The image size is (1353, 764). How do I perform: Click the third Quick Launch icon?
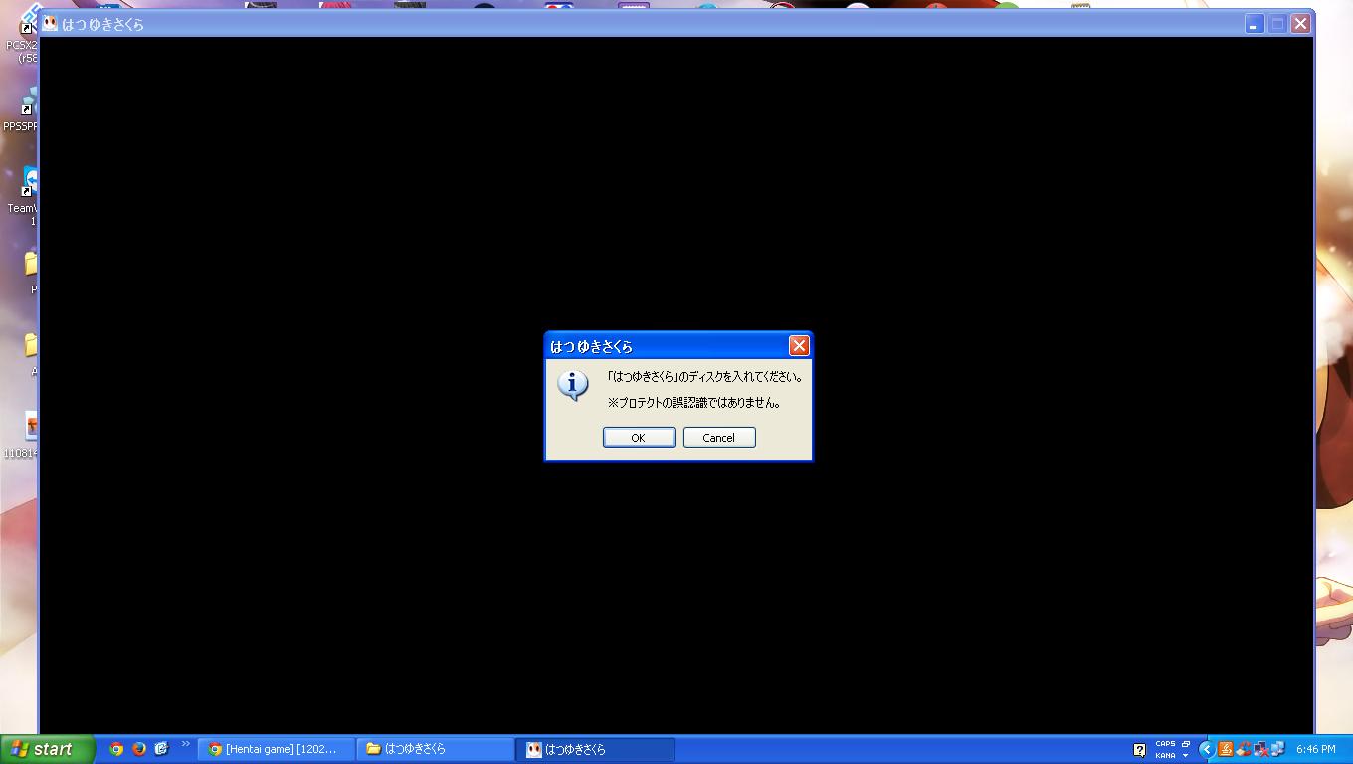[x=161, y=749]
